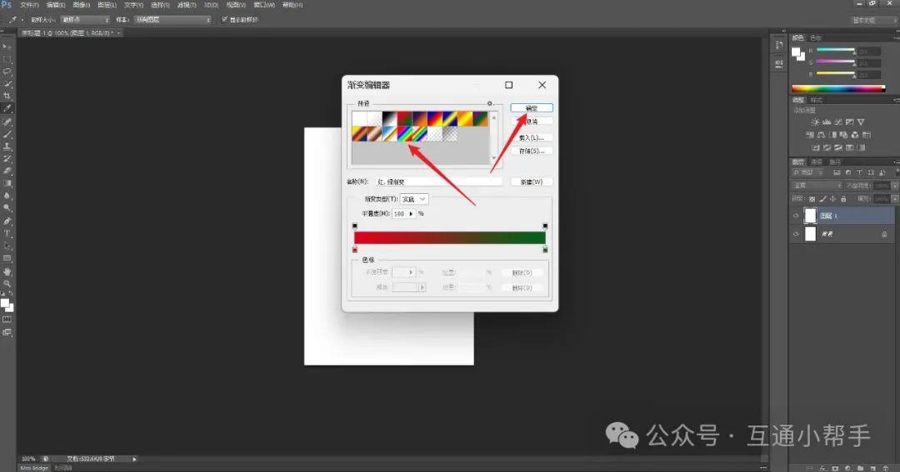
Task: Select the Lasso tool
Action: [x=7, y=72]
